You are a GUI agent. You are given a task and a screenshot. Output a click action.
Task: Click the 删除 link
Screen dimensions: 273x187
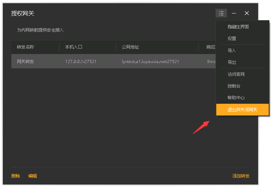(x=16, y=176)
